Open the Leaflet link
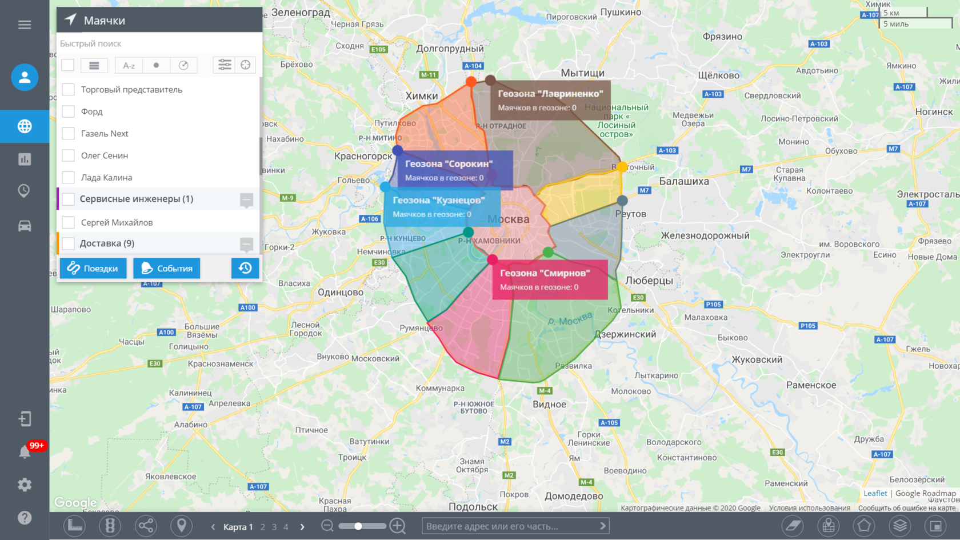This screenshot has height=540, width=960. click(875, 493)
